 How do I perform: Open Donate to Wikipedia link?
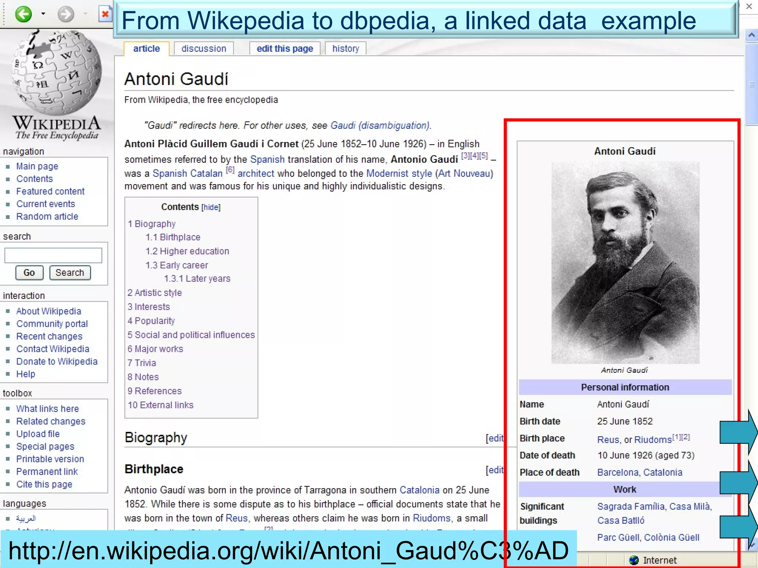pyautogui.click(x=57, y=361)
